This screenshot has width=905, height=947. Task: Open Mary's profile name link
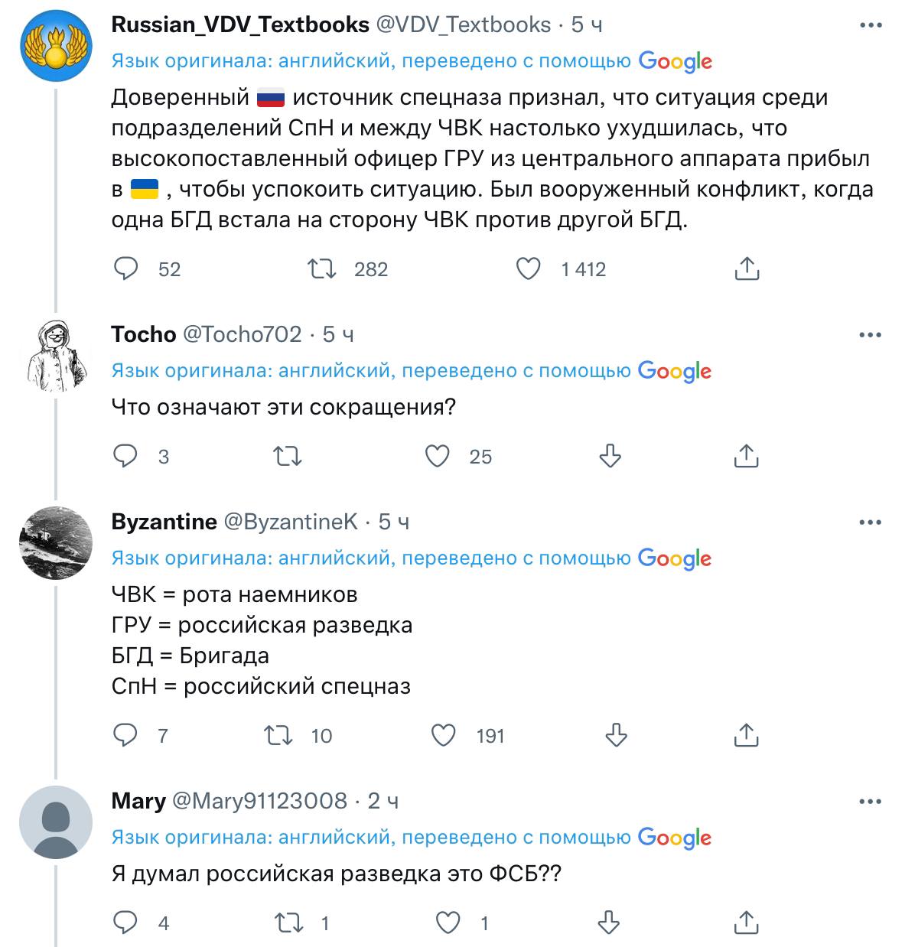click(x=138, y=801)
